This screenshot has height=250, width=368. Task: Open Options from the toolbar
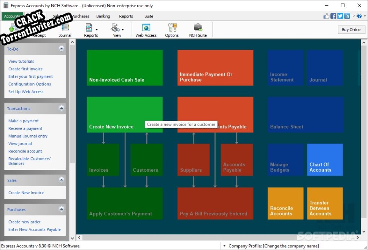[x=171, y=30]
